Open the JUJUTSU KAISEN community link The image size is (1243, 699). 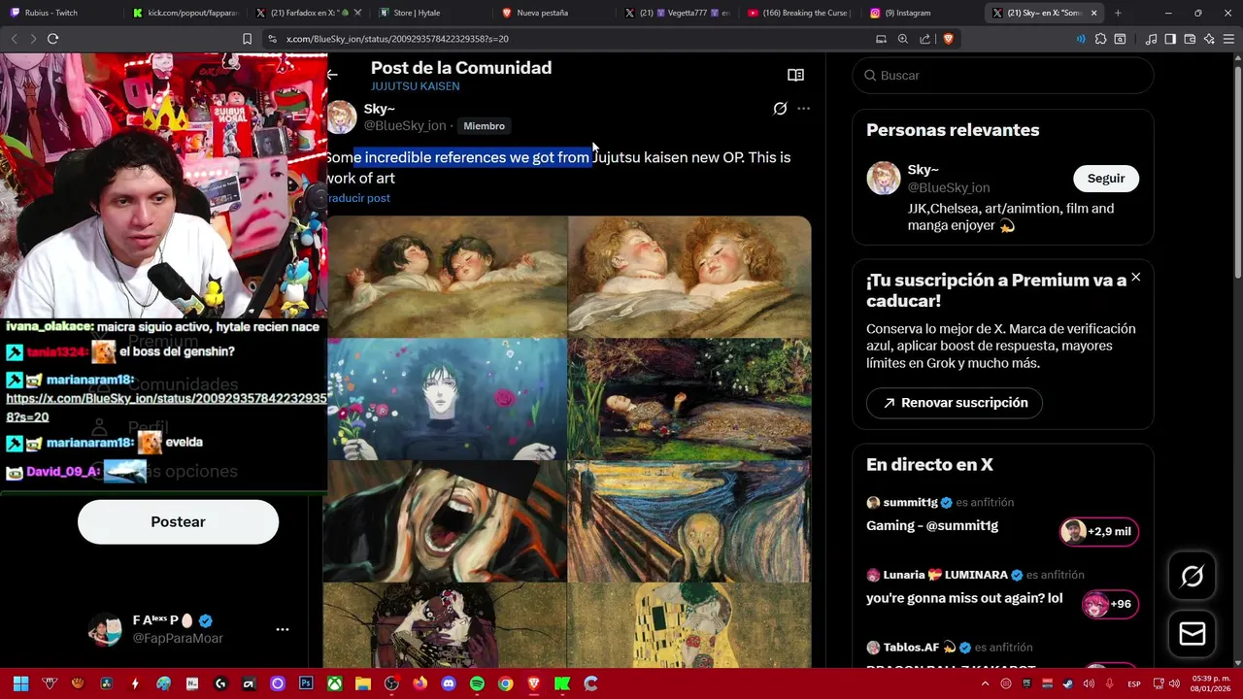point(416,86)
